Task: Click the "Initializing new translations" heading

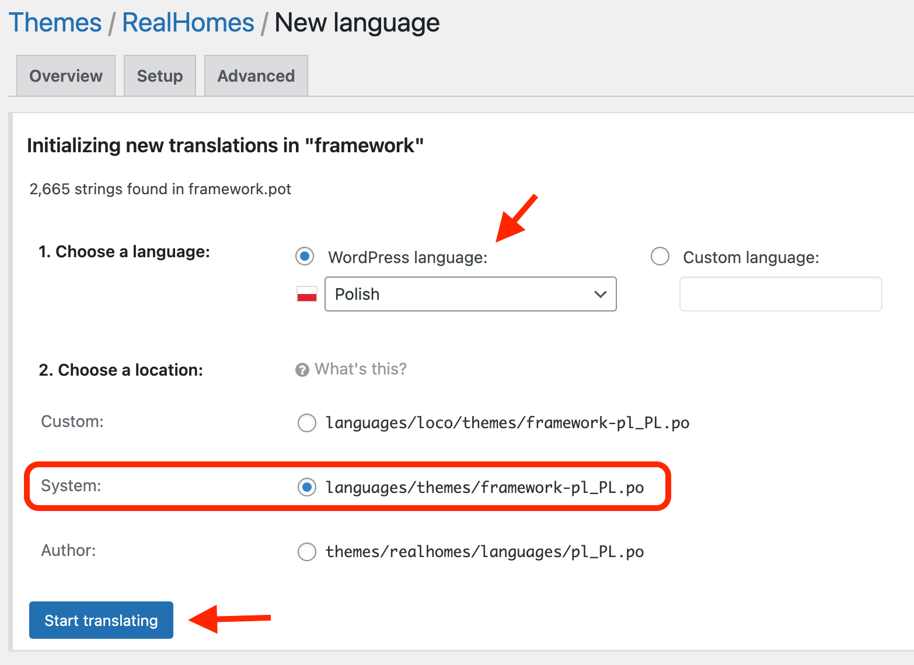Action: [x=225, y=145]
